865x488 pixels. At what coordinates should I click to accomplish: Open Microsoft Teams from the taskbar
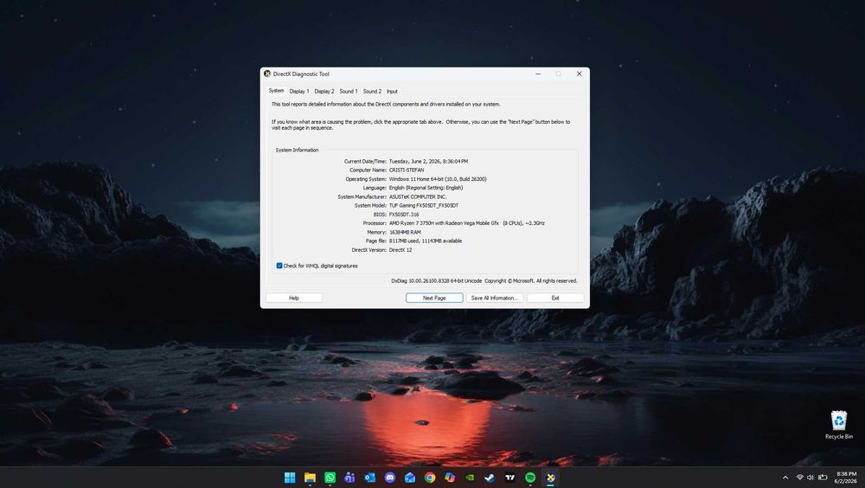point(349,478)
